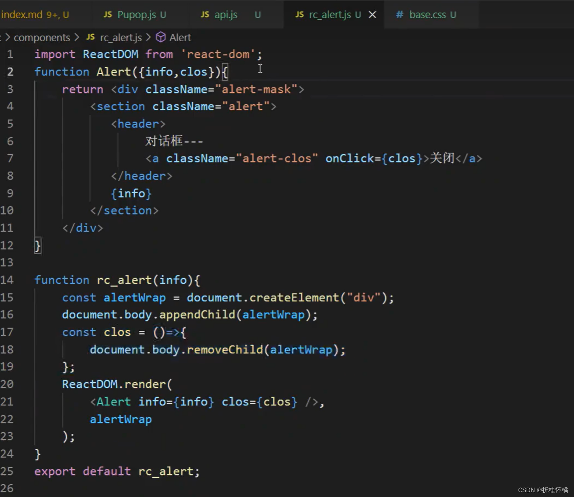The height and width of the screenshot is (497, 574).
Task: Click the closing section tag on line 10
Action: [x=124, y=211]
